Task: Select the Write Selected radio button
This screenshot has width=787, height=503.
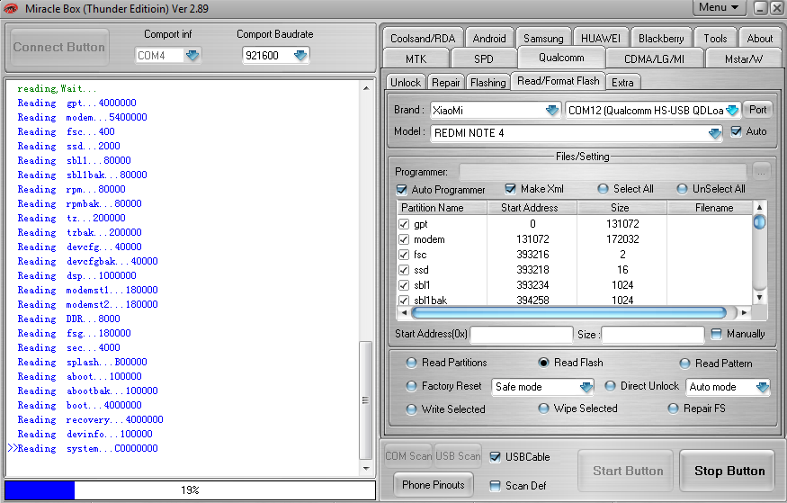Action: [412, 409]
